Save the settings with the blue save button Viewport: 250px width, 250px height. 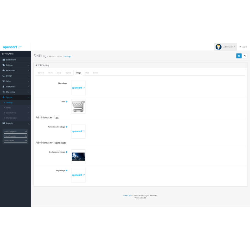coord(239,56)
